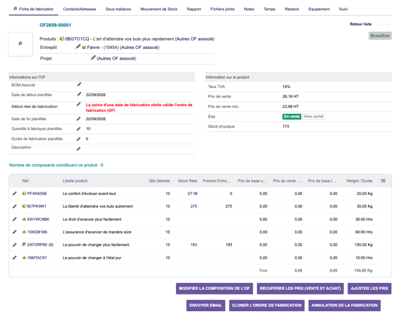Sort by Libellé produit column header
Image resolution: width=397 pixels, height=322 pixels.
pyautogui.click(x=75, y=181)
